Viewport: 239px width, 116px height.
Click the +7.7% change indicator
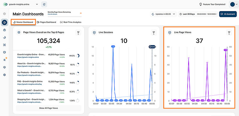48,47
